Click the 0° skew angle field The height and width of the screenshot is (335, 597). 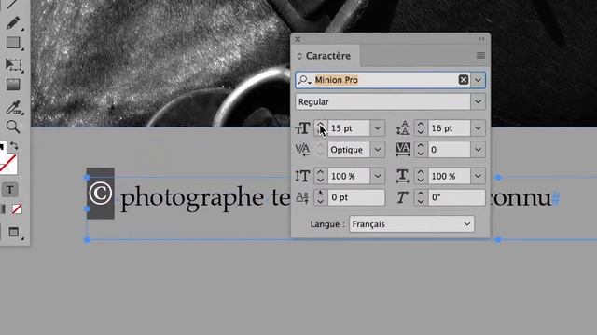(457, 197)
